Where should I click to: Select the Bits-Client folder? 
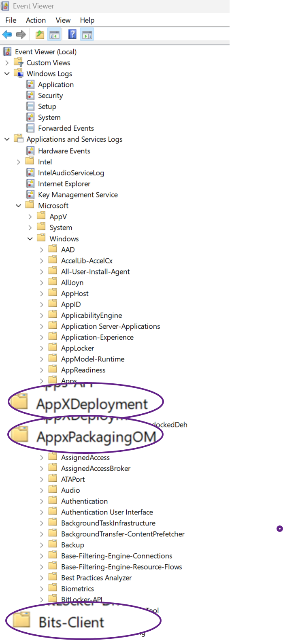pos(71,622)
